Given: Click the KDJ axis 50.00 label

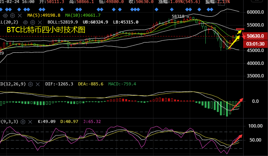Looking at the screenshot, I should point(255,140).
